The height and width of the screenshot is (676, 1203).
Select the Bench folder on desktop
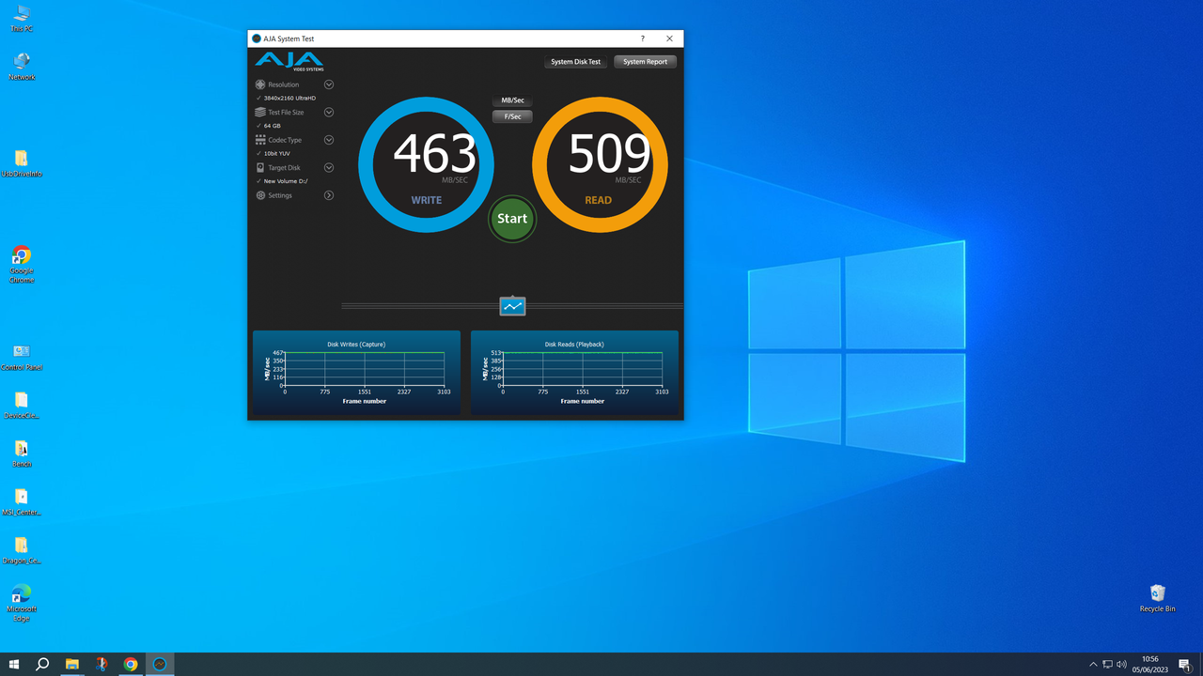point(22,453)
